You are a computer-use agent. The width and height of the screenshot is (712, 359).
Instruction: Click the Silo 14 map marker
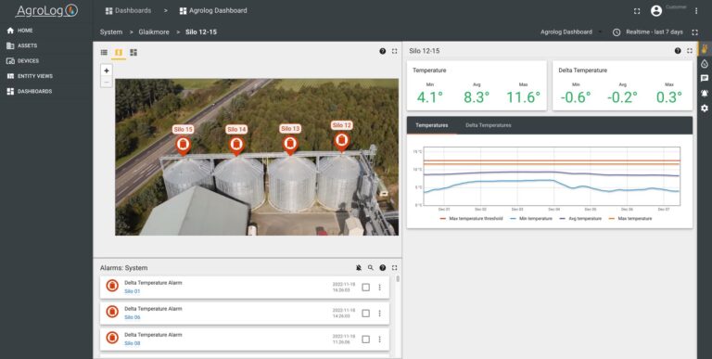coord(236,145)
